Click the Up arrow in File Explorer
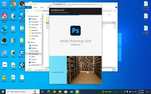This screenshot has height=94, width=151. (36, 11)
